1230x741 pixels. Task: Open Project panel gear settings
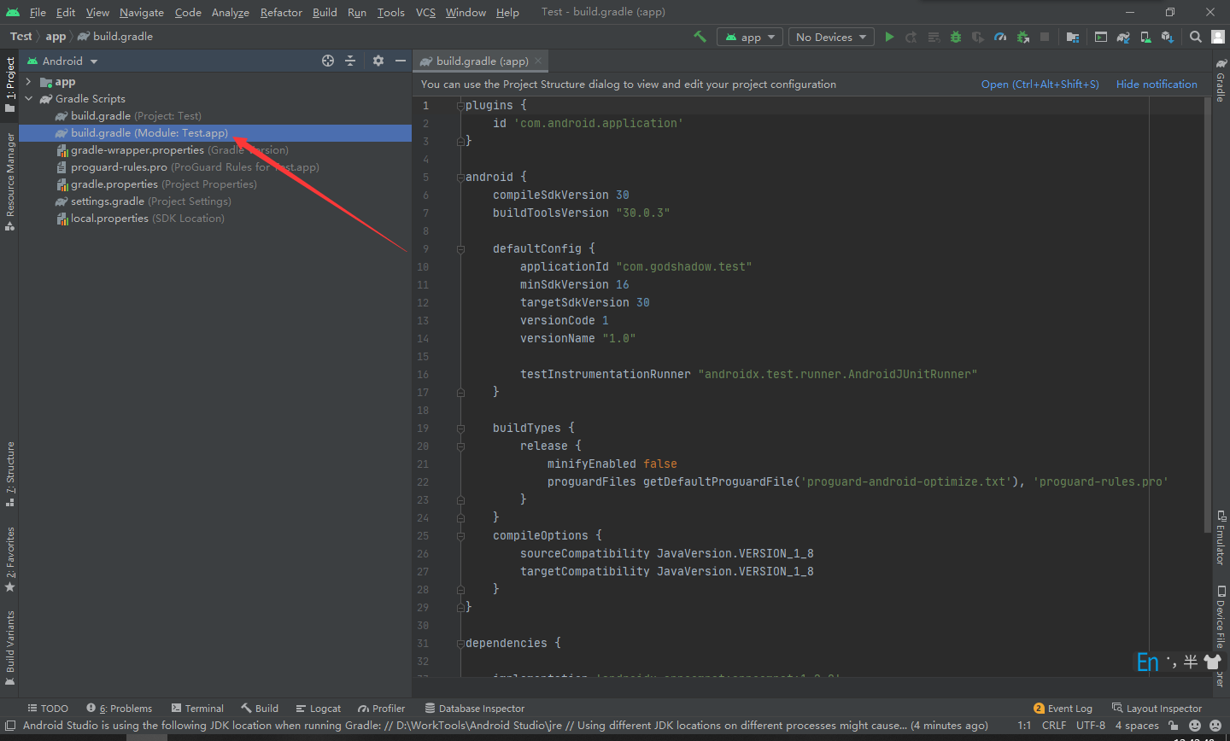pyautogui.click(x=378, y=61)
